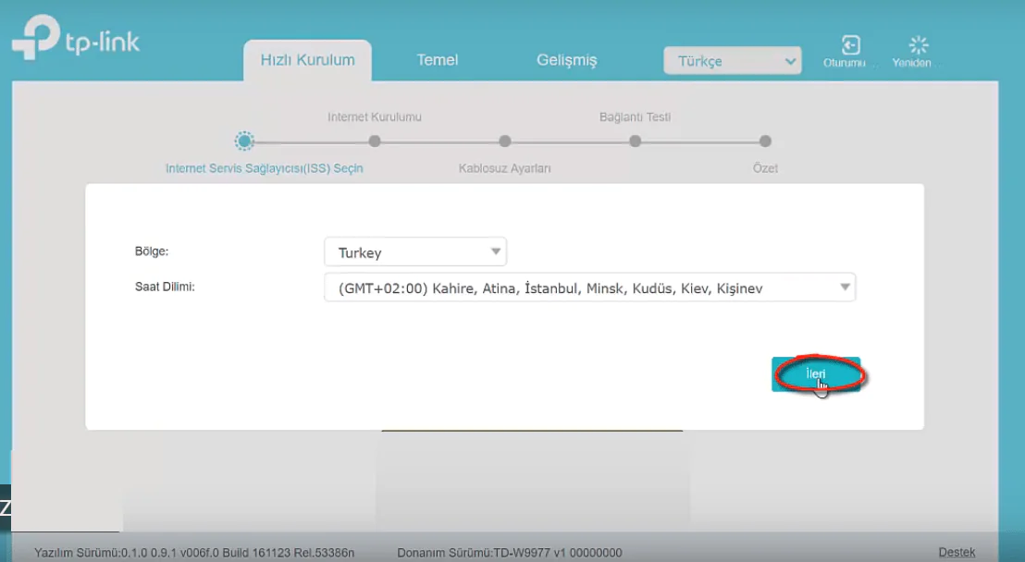Image resolution: width=1025 pixels, height=562 pixels.
Task: Click the Bağlantı Testi step dot
Action: [636, 141]
